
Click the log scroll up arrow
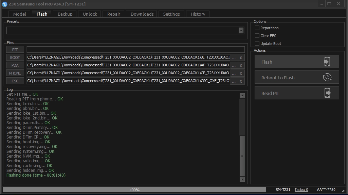(x=242, y=96)
